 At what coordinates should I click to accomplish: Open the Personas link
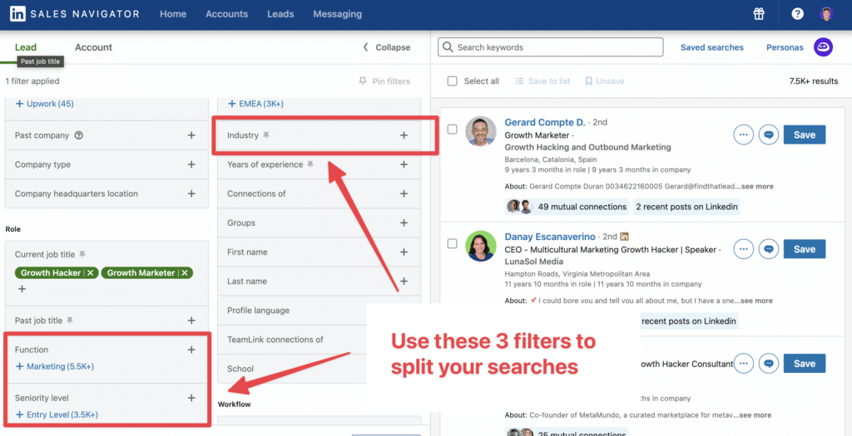click(x=785, y=47)
